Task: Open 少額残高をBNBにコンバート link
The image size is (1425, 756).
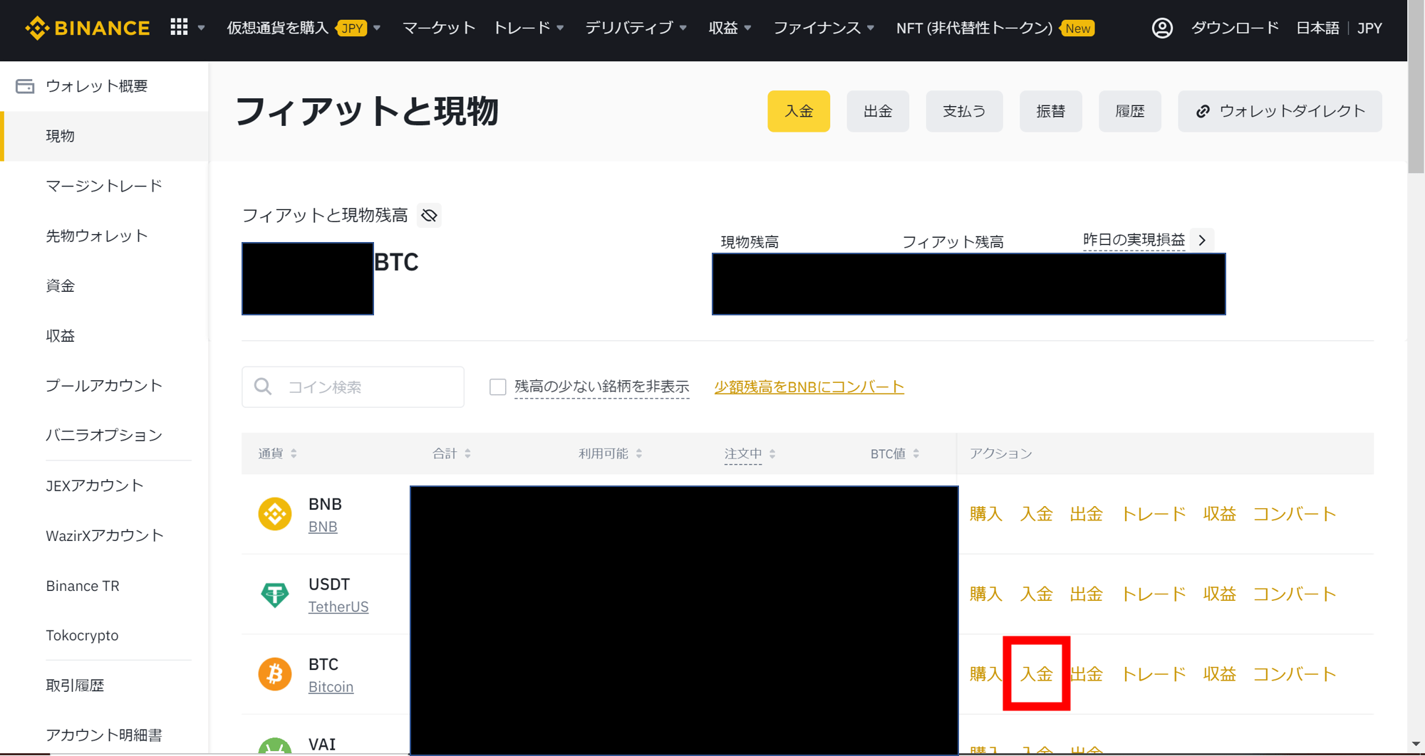Action: click(x=808, y=387)
